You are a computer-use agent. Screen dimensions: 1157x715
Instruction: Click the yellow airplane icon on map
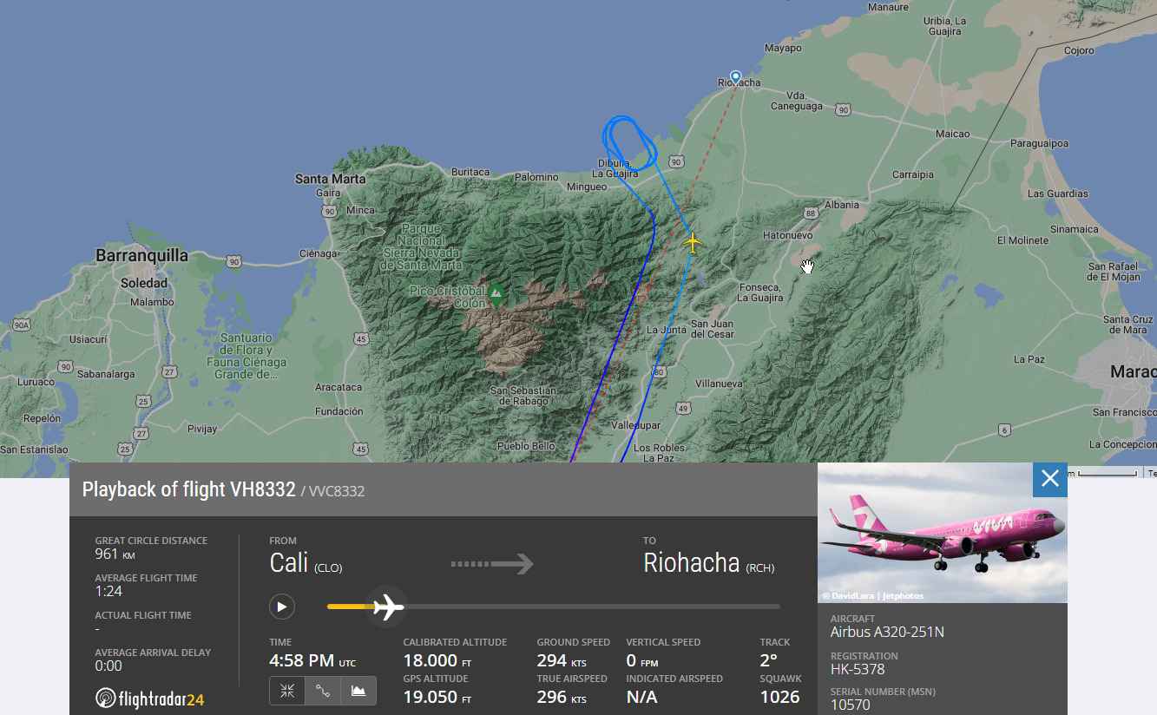(692, 241)
